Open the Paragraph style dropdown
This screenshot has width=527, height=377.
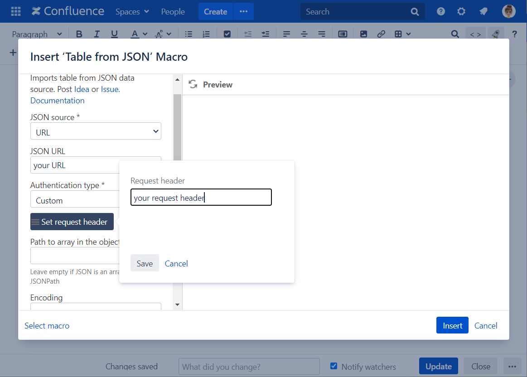37,34
